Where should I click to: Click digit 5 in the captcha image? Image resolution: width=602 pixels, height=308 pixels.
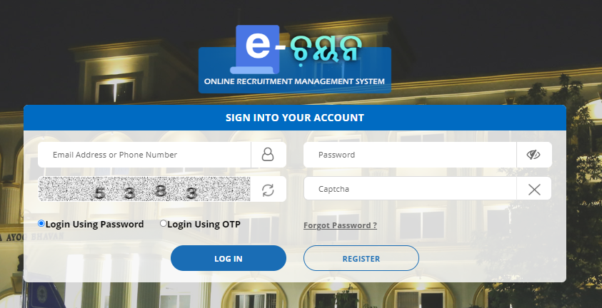(x=99, y=193)
